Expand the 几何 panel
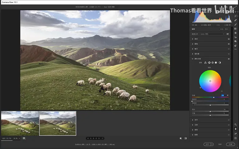The image size is (239, 149). [x=193, y=125]
